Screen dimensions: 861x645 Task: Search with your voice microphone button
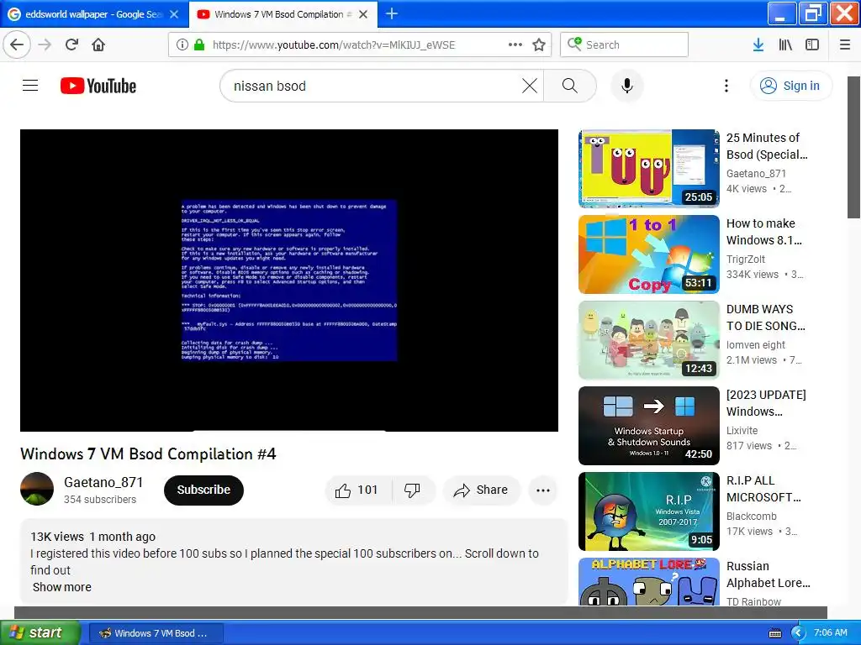tap(627, 86)
